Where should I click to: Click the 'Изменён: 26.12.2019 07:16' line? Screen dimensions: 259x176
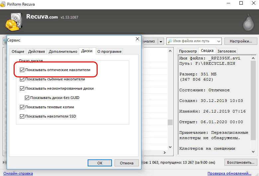212,111
